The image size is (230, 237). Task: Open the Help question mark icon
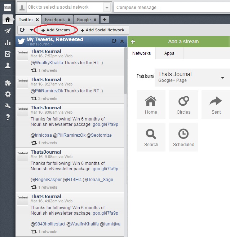pyautogui.click(x=8, y=118)
